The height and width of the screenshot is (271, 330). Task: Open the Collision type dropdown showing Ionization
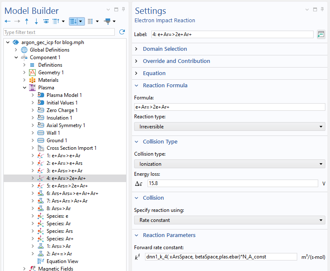(230, 164)
